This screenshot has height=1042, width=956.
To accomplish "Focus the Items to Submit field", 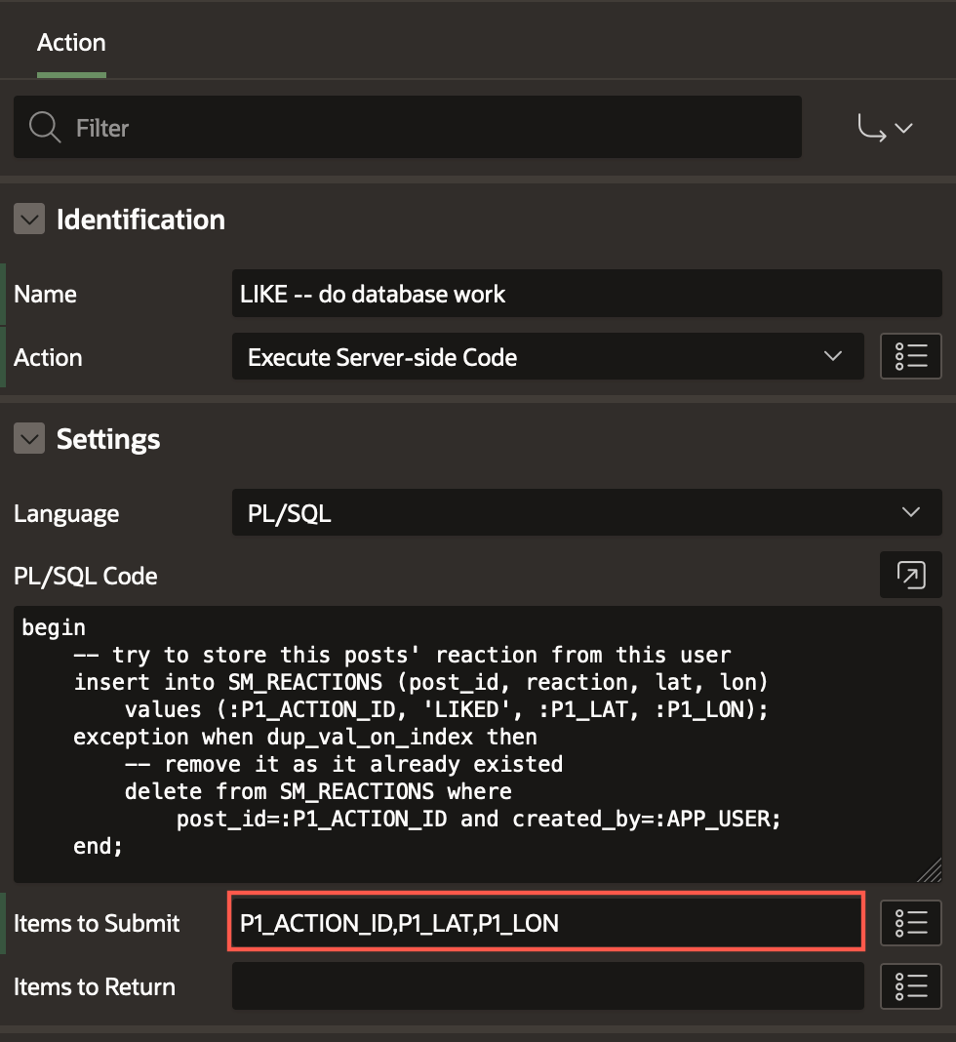I will (546, 923).
